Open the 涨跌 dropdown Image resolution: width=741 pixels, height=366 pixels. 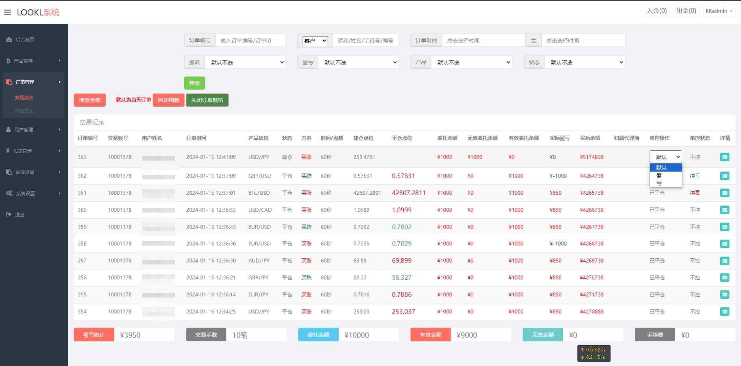click(x=246, y=63)
